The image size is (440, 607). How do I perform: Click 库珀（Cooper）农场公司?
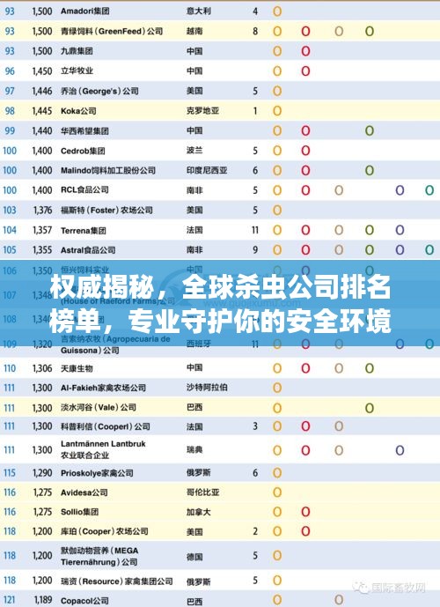[105, 531]
